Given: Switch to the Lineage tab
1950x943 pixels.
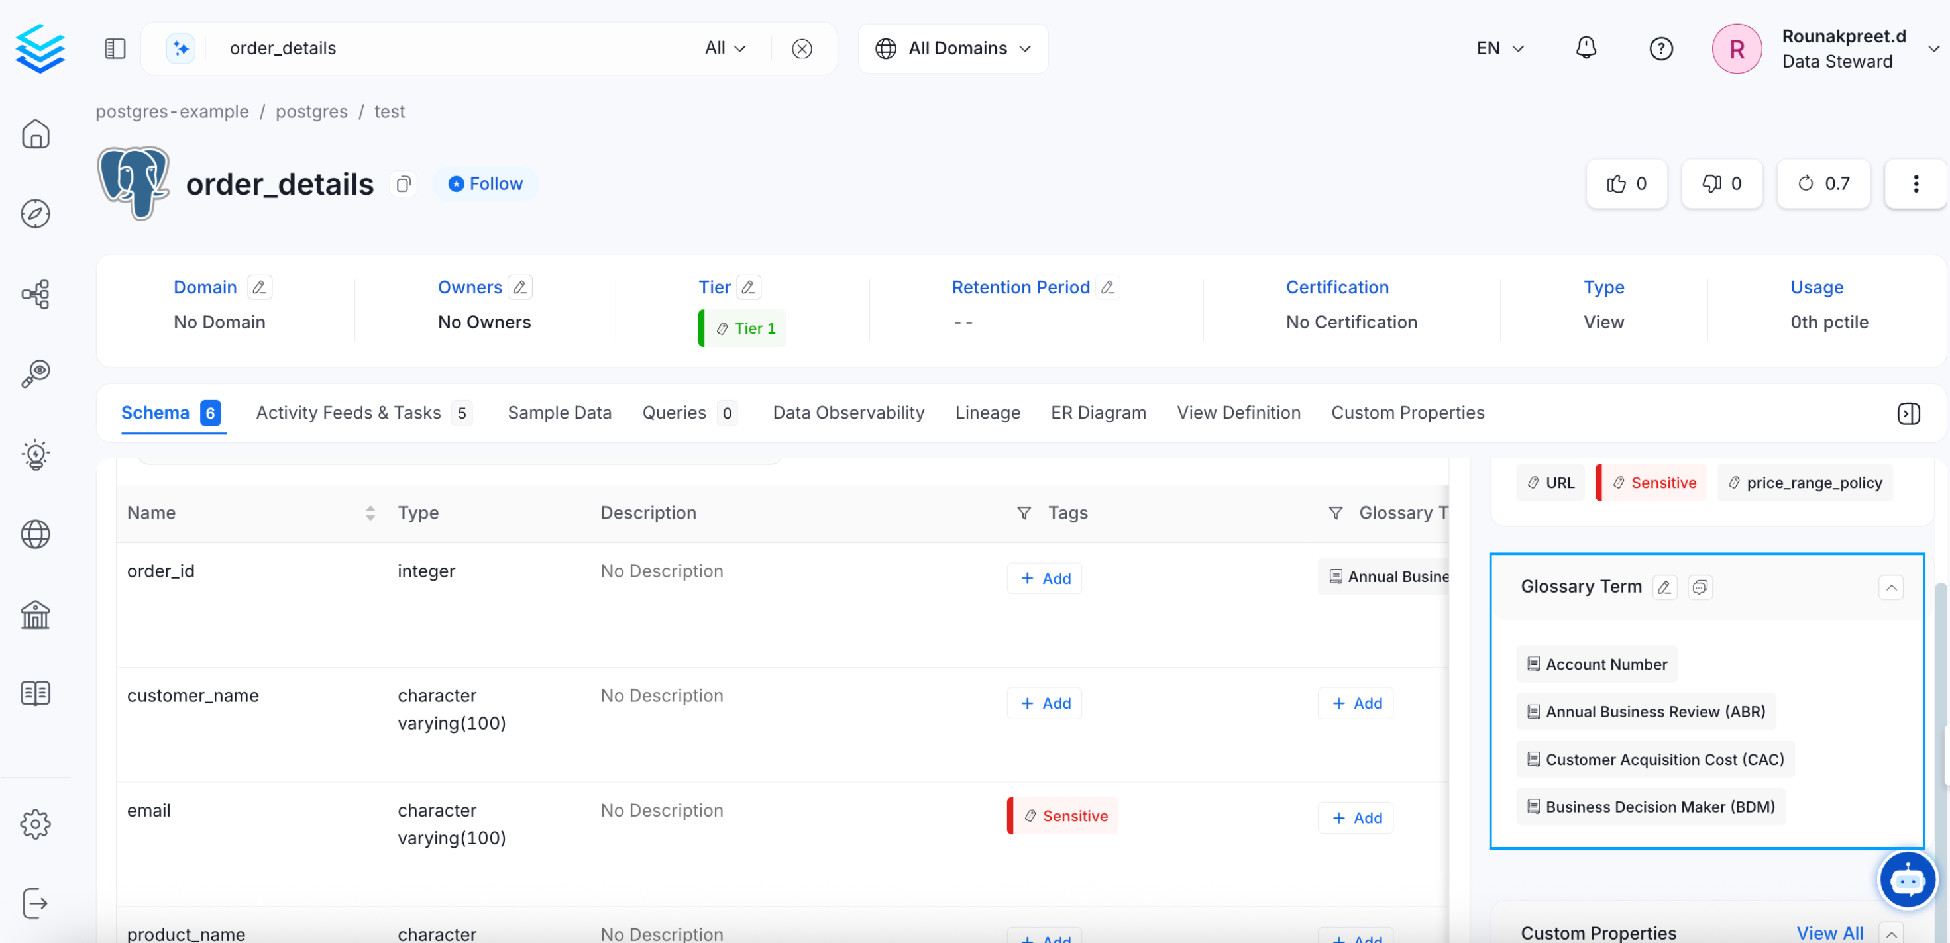Looking at the screenshot, I should (987, 413).
